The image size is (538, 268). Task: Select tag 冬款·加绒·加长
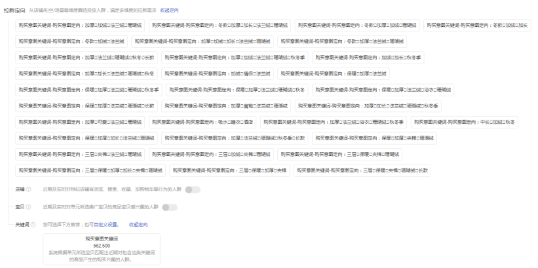pyautogui.click(x=477, y=26)
